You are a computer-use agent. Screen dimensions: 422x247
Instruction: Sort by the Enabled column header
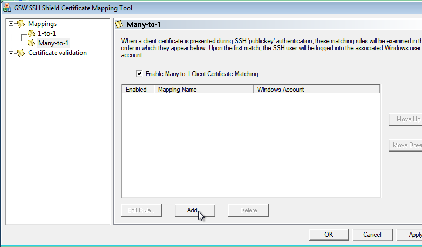(138, 90)
